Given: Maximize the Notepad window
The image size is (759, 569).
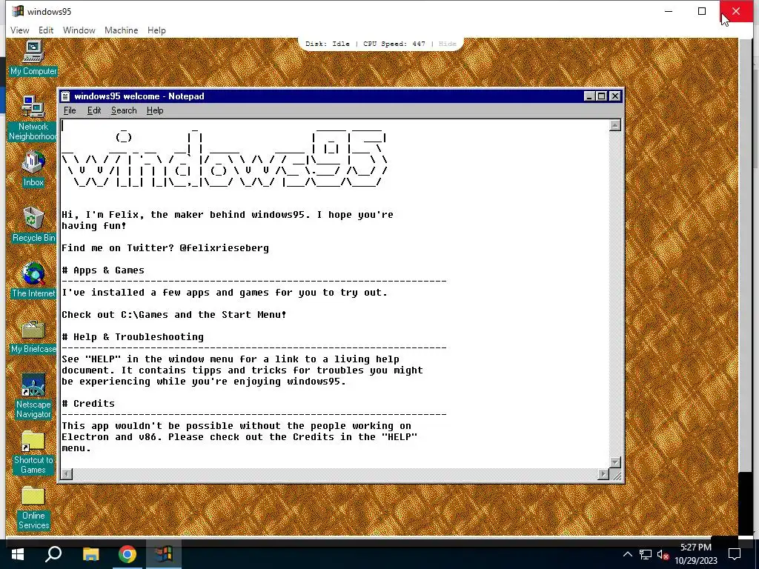Looking at the screenshot, I should [601, 96].
